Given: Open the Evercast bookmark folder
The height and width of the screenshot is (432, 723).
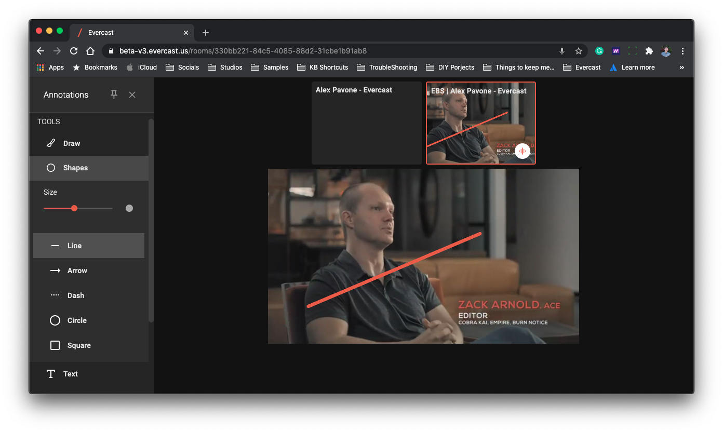Looking at the screenshot, I should click(582, 67).
